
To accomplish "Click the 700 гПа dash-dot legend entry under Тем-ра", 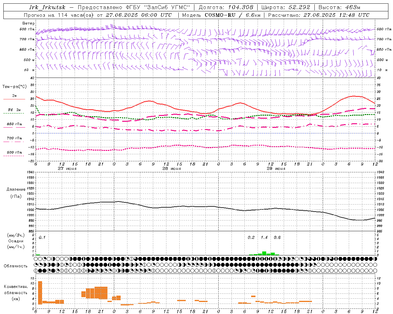I will click(14, 138).
